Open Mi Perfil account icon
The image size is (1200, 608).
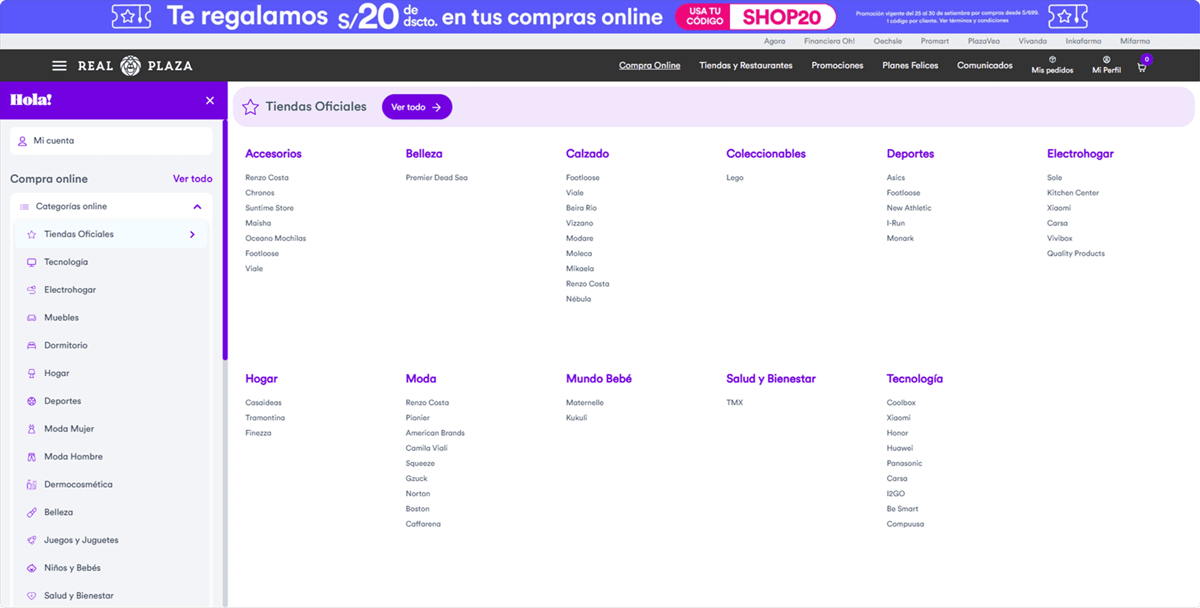(x=1106, y=61)
